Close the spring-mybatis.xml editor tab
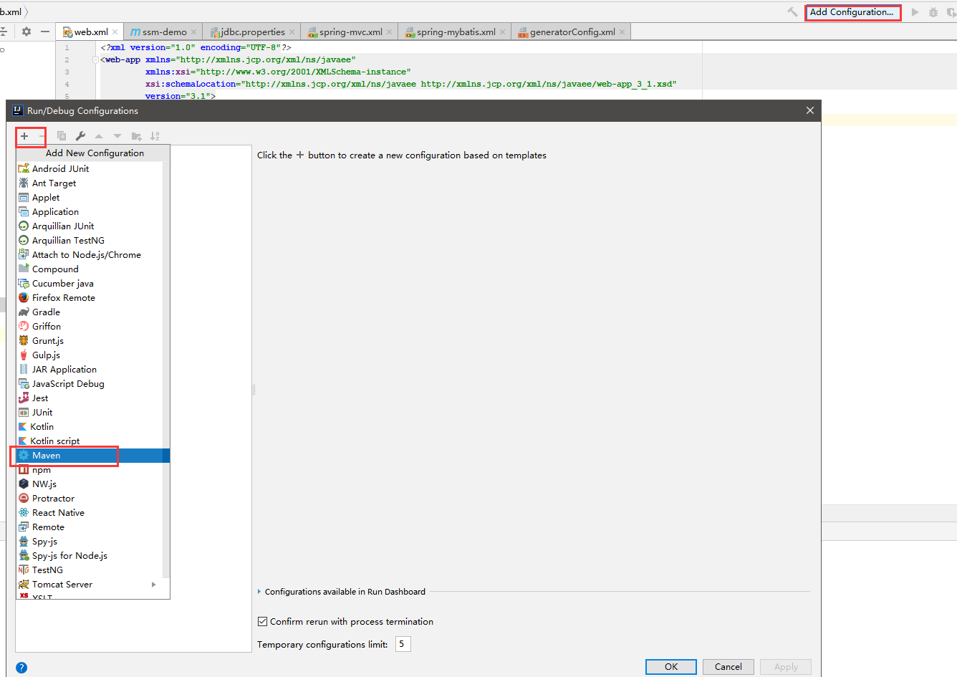This screenshot has height=677, width=957. [502, 32]
